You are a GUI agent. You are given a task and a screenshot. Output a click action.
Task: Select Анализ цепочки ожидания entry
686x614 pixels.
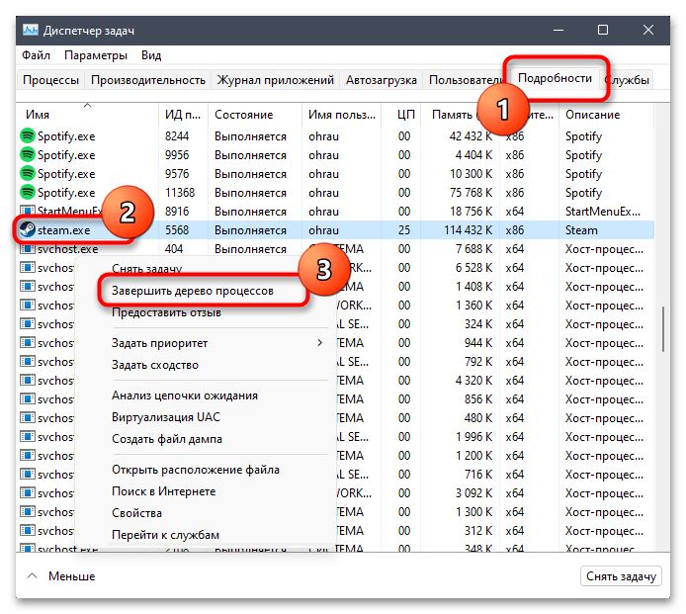click(185, 395)
